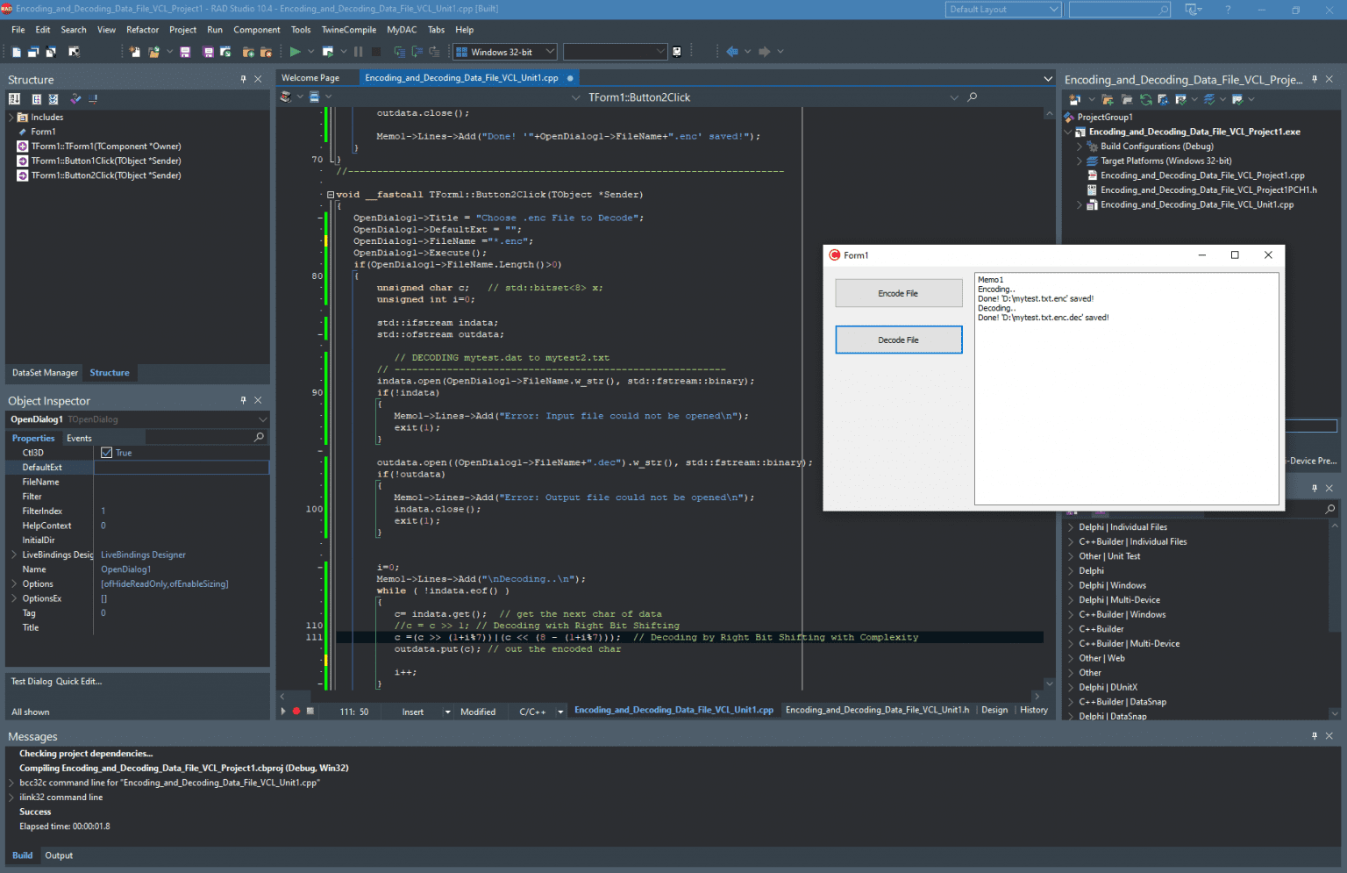Viewport: 1347px width, 873px height.
Task: Click the play macro arrow in editor status bar
Action: [x=283, y=712]
